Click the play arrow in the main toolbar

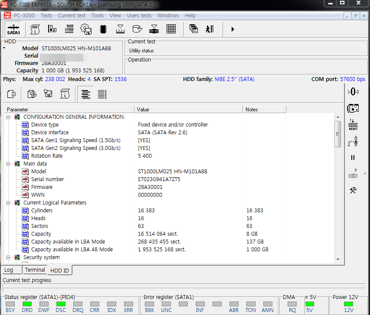point(232,29)
